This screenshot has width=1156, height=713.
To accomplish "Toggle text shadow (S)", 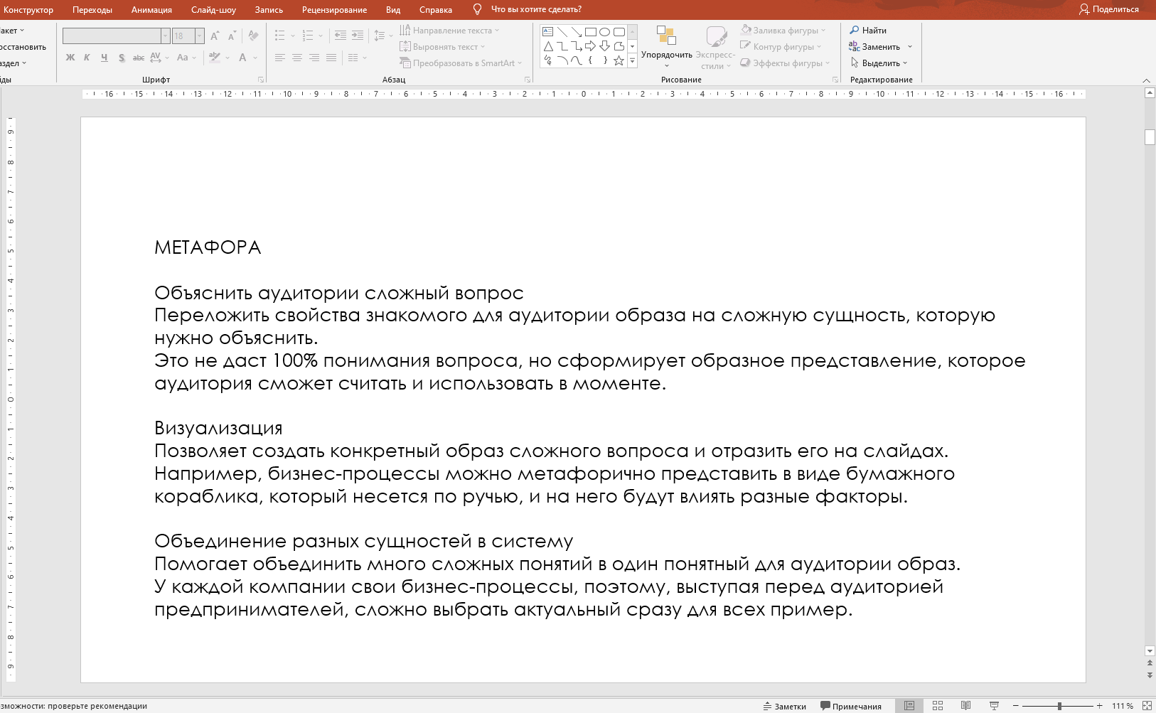I will point(122,58).
